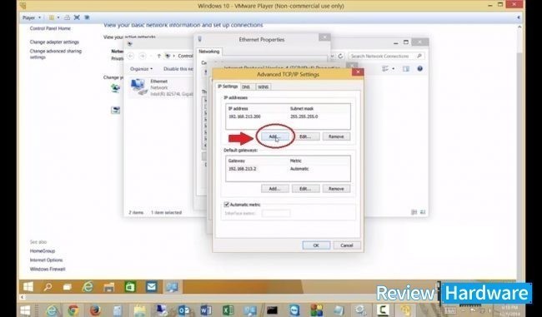542x317 pixels.
Task: Launch Google Chrome from the host taskbar
Action: point(73,310)
